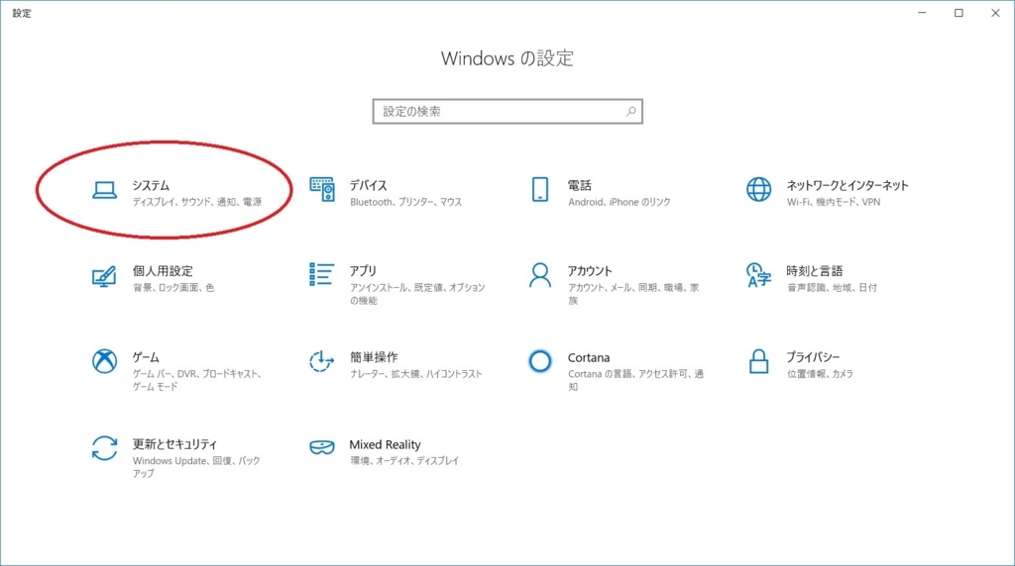Click the アプリ list icon
This screenshot has height=566, width=1015.
322,275
